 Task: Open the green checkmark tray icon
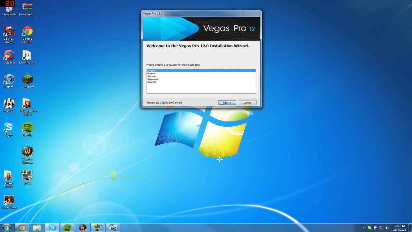[370, 227]
